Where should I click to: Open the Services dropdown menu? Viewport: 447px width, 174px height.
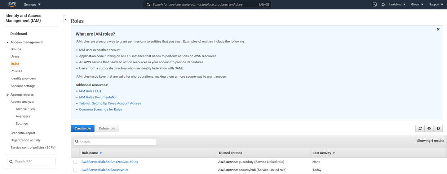pyautogui.click(x=32, y=5)
